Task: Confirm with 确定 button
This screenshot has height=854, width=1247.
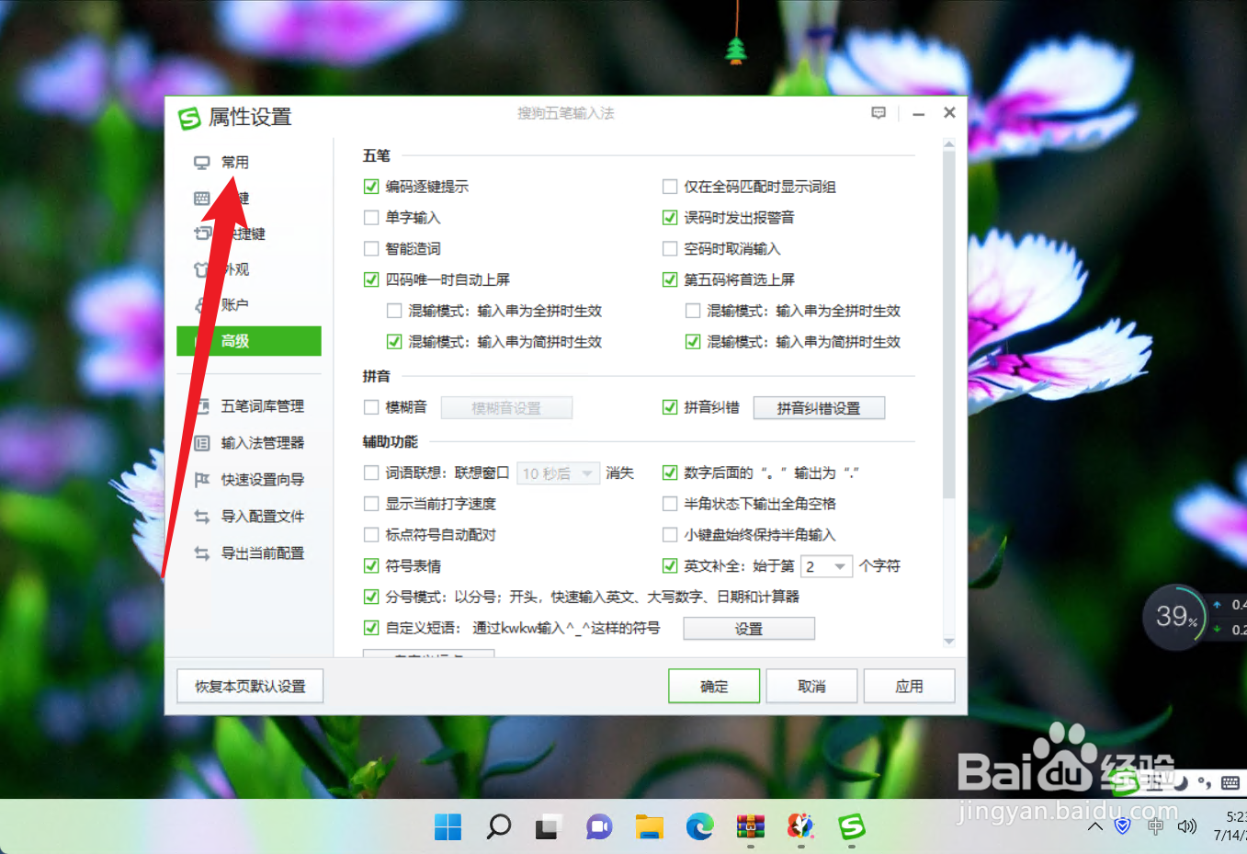Action: (x=714, y=686)
